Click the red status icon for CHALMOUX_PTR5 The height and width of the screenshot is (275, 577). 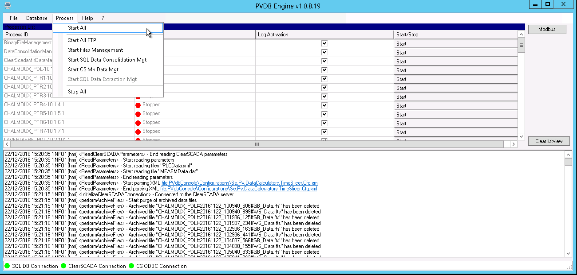pyautogui.click(x=138, y=114)
